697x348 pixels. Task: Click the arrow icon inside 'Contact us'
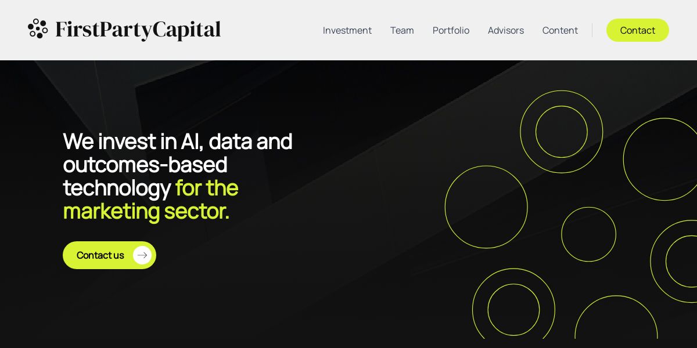142,255
